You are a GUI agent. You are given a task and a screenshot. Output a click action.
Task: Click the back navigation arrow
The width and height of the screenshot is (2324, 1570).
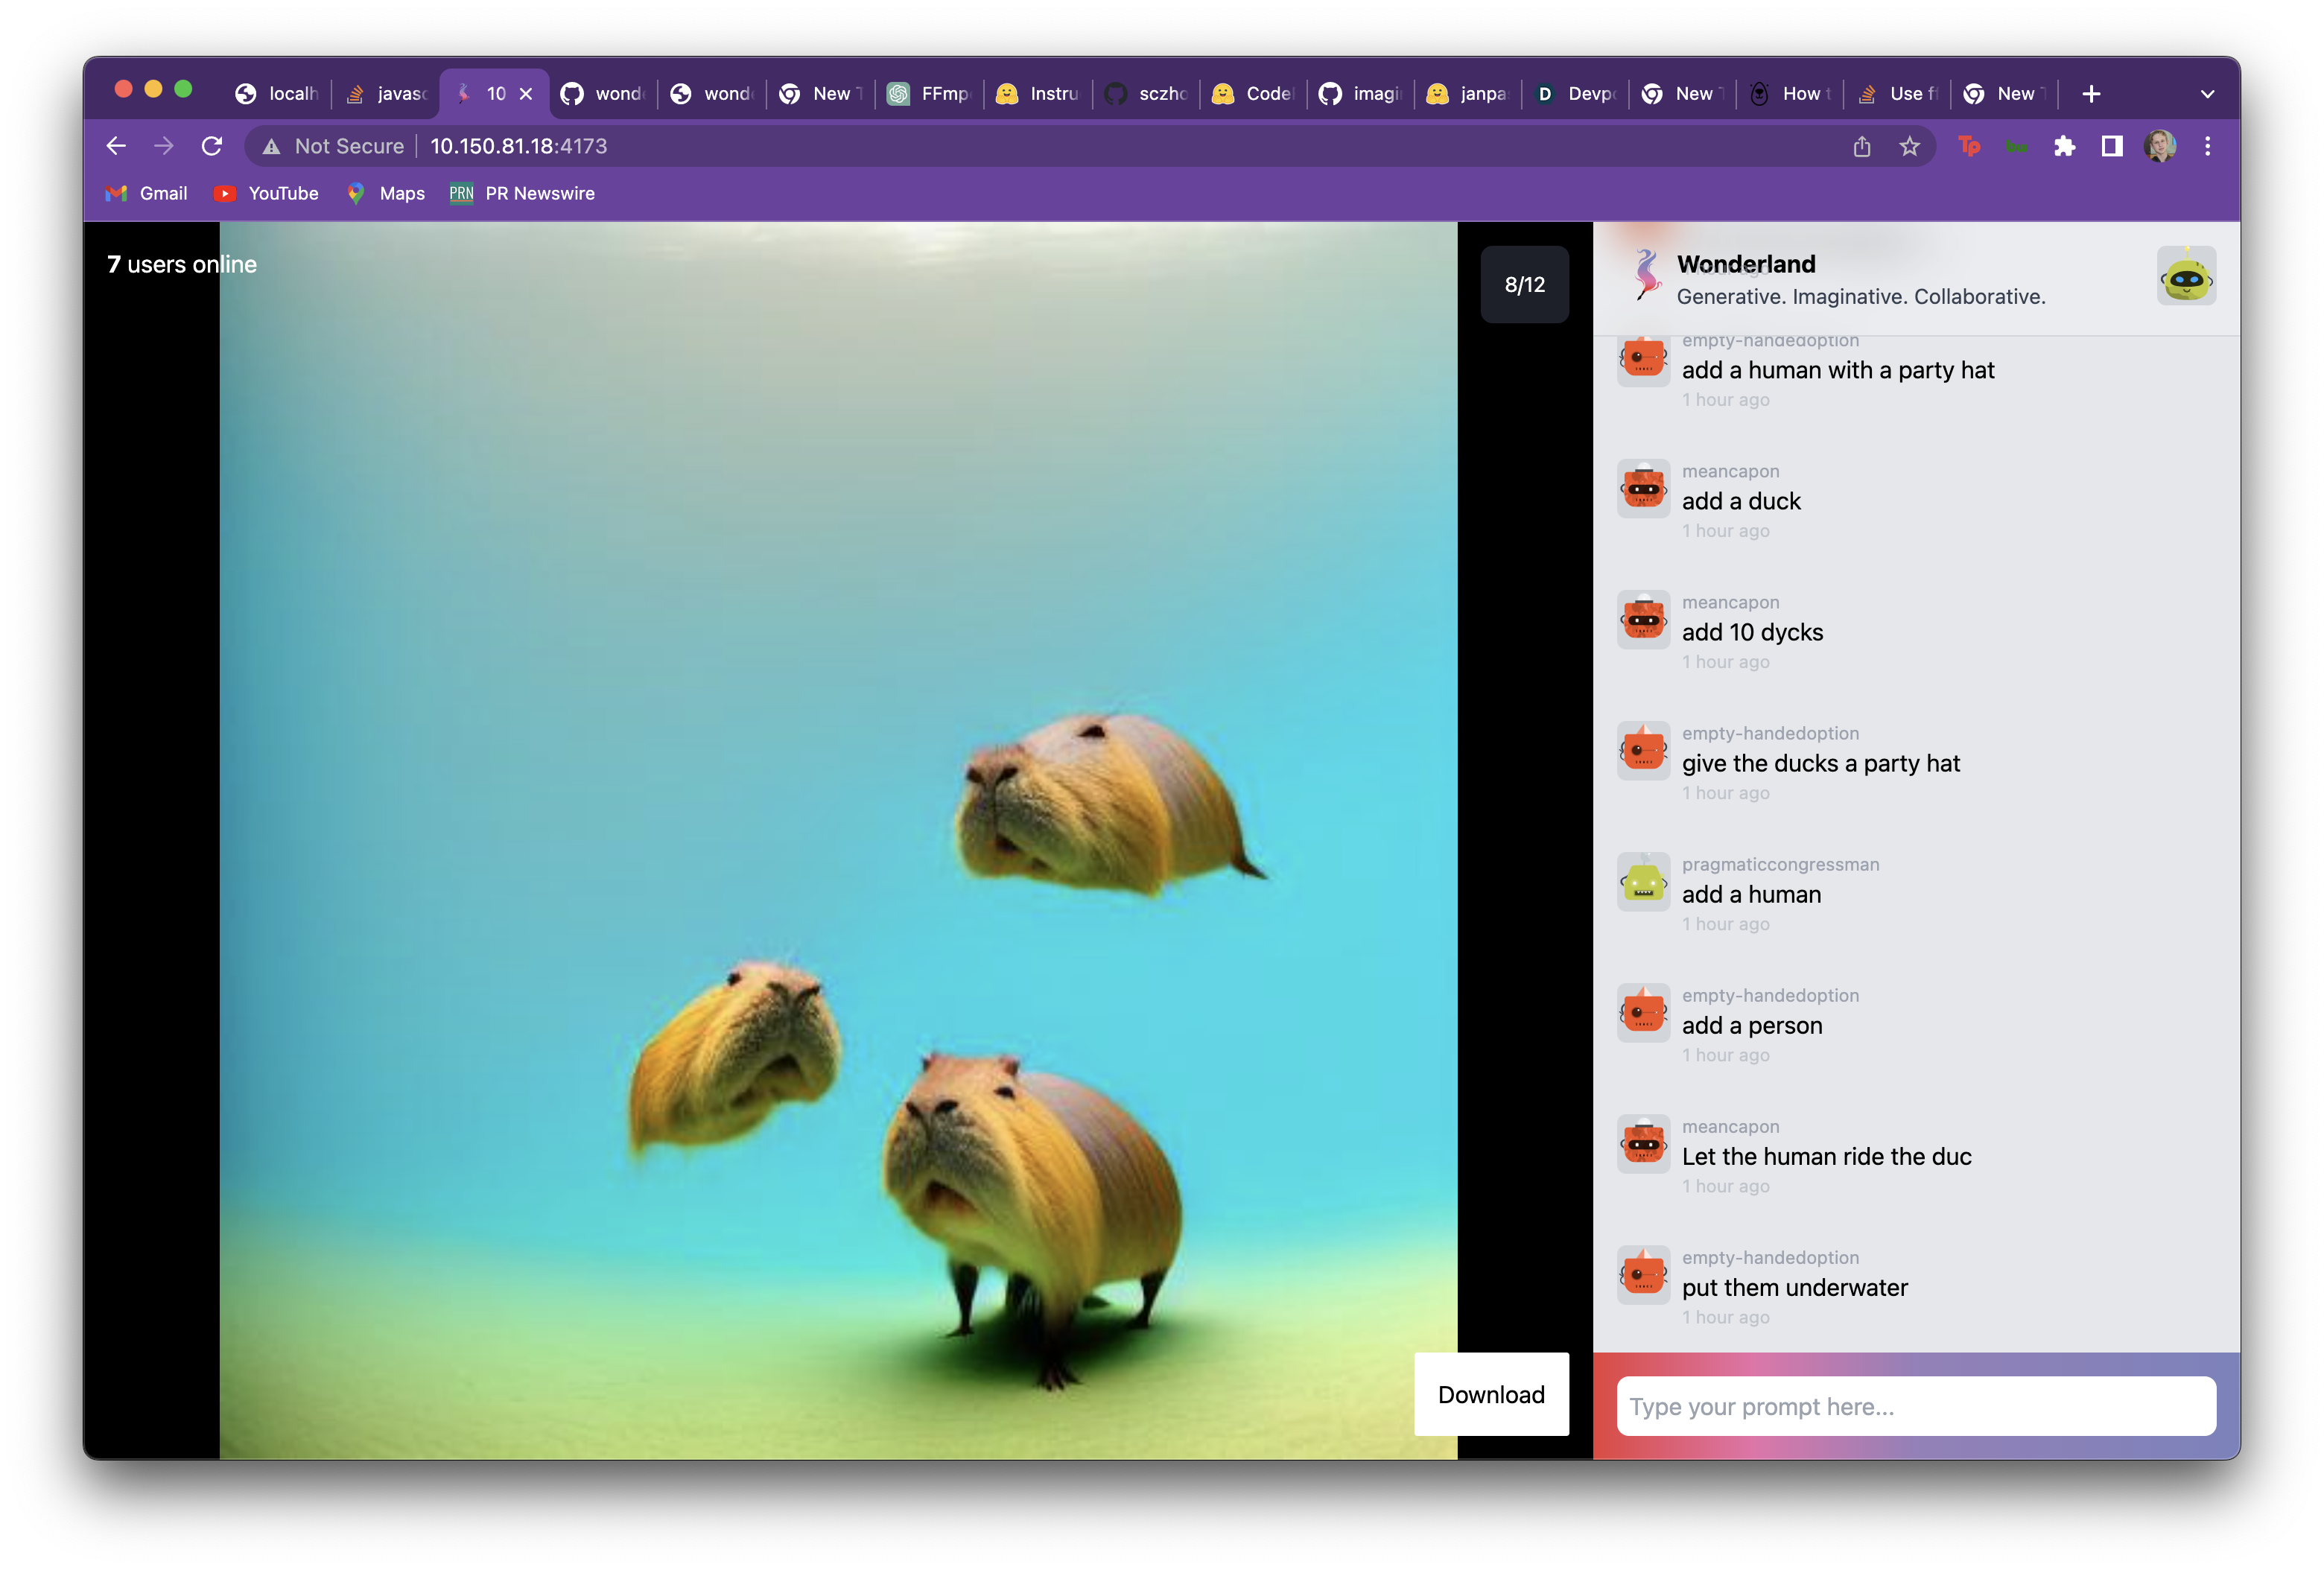(x=116, y=147)
